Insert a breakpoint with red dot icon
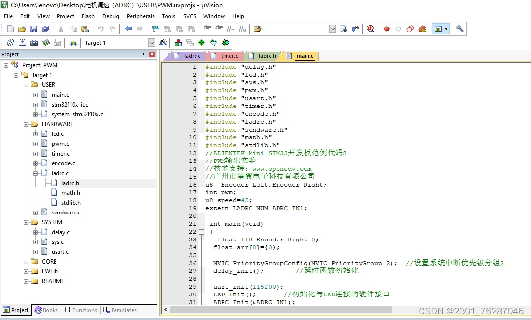This screenshot has height=320, width=531. coord(387,29)
